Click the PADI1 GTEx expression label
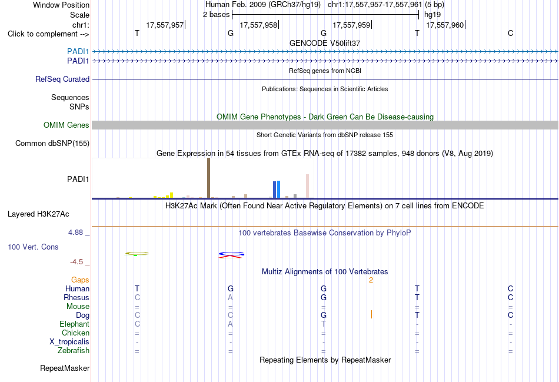This screenshot has width=559, height=382. point(78,179)
